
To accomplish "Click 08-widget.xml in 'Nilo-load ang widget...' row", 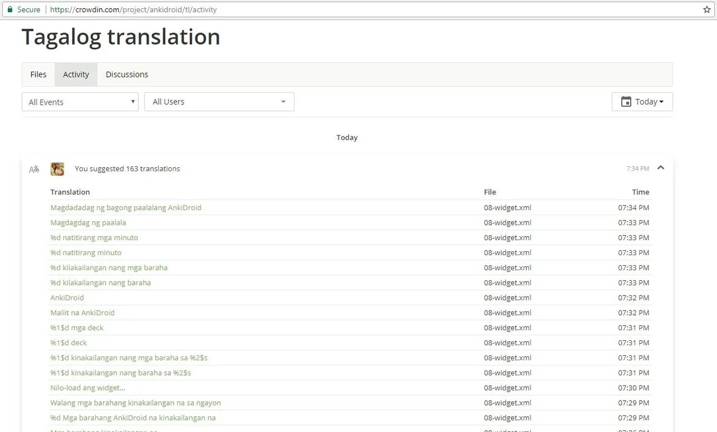I will click(508, 388).
